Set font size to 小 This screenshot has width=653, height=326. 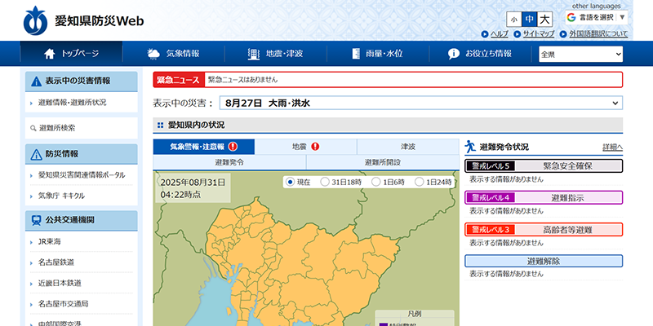514,20
